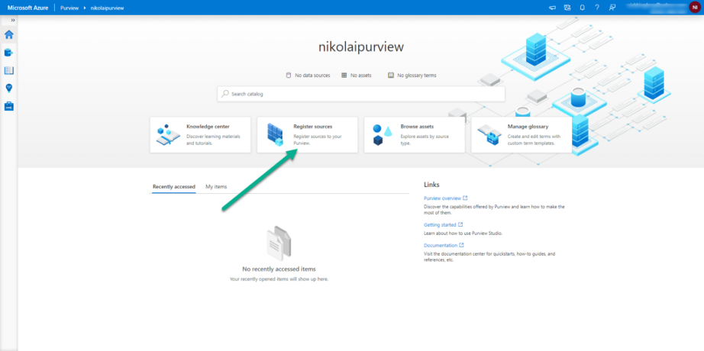Viewport: 704px width, 351px height.
Task: Open the Getting started link
Action: pyautogui.click(x=440, y=225)
